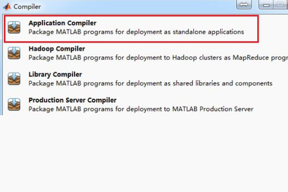Open the Library Compiler entry title
The width and height of the screenshot is (288, 192).
point(55,74)
